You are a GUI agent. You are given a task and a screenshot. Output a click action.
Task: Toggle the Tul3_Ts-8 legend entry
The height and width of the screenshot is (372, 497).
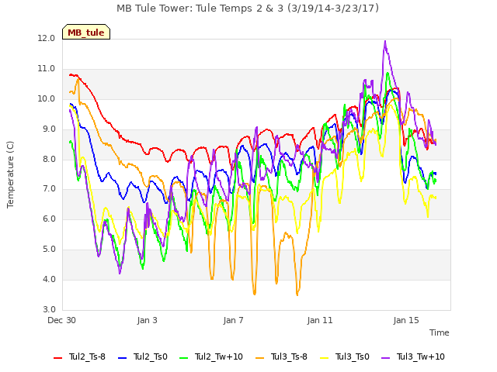(x=281, y=356)
